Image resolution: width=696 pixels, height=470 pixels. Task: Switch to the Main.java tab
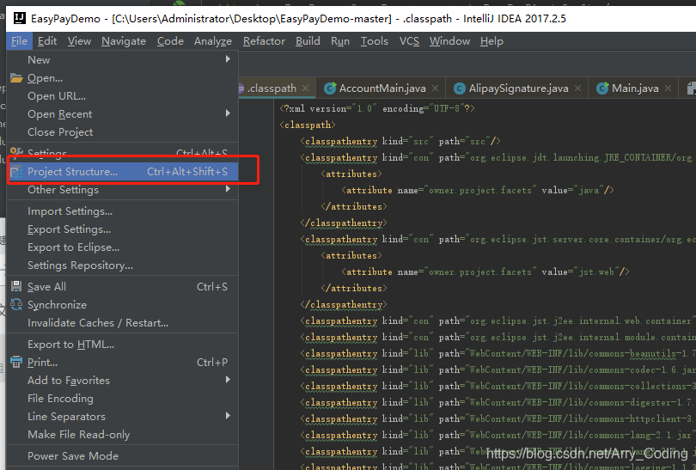(x=635, y=89)
